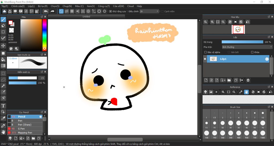Image resolution: width=274 pixels, height=146 pixels.
Task: Click the Undo arrow in toolbar
Action: pos(45,11)
